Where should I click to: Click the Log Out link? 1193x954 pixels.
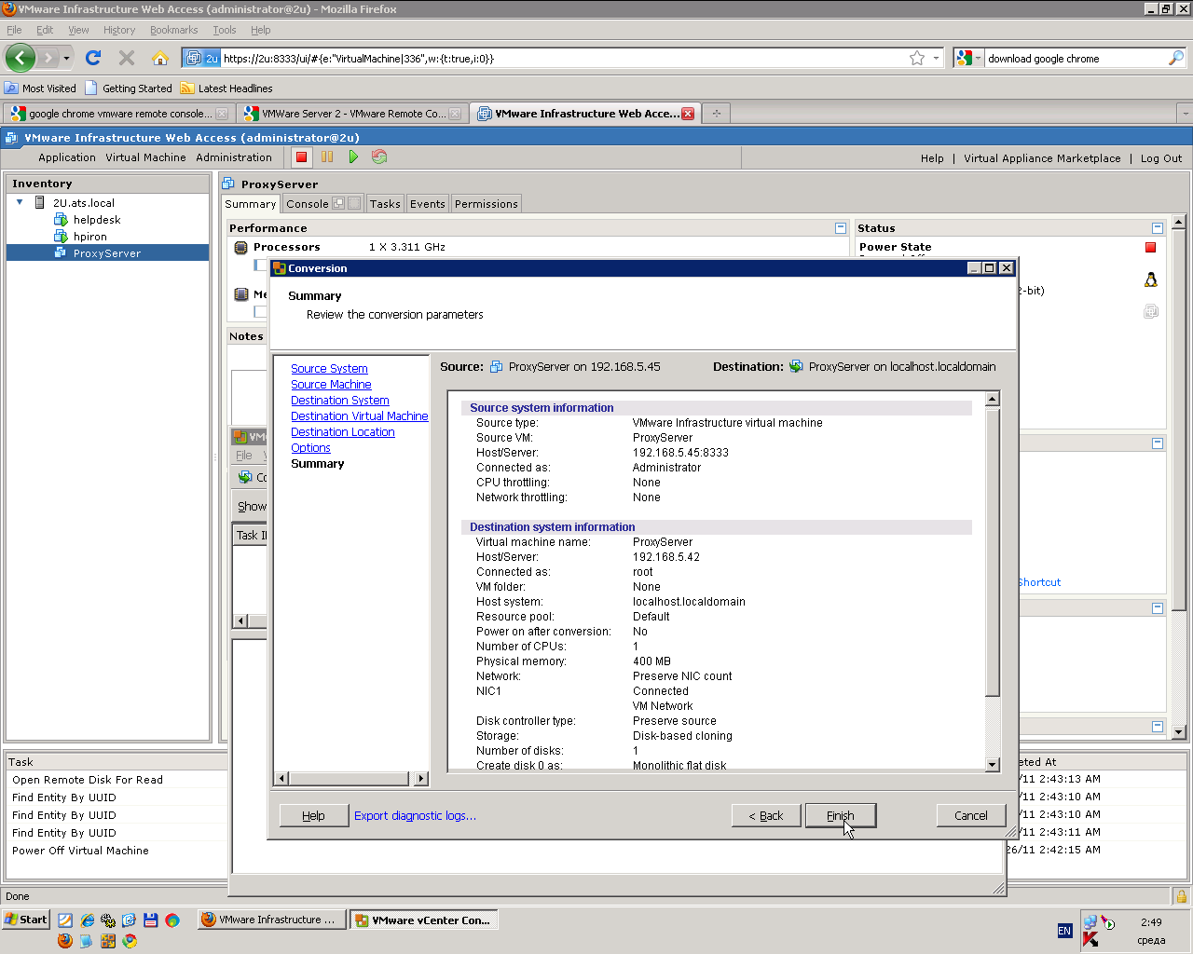point(1161,158)
